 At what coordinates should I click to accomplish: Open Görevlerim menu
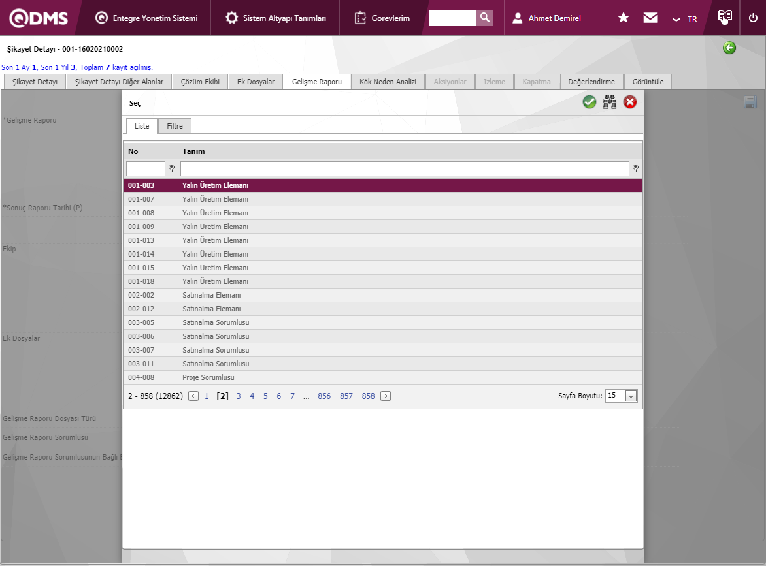(382, 18)
